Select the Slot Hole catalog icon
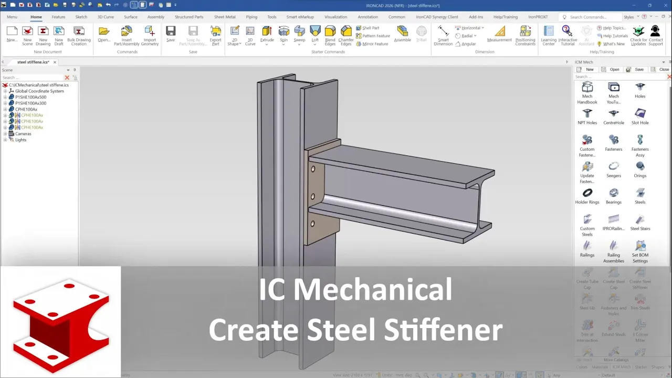672x378 pixels. tap(640, 113)
